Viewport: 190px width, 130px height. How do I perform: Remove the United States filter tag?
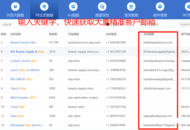coord(157,24)
